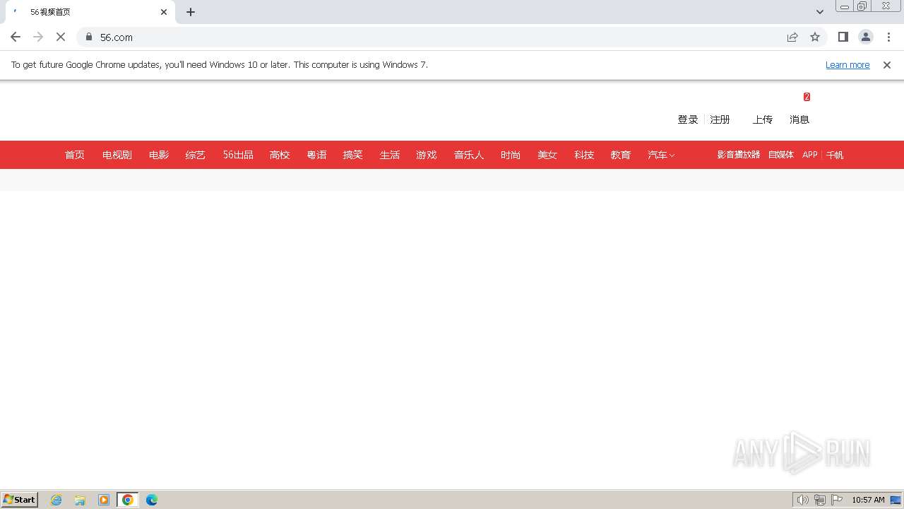The width and height of the screenshot is (904, 509).
Task: Launch Microsoft Edge from taskbar
Action: pos(152,500)
